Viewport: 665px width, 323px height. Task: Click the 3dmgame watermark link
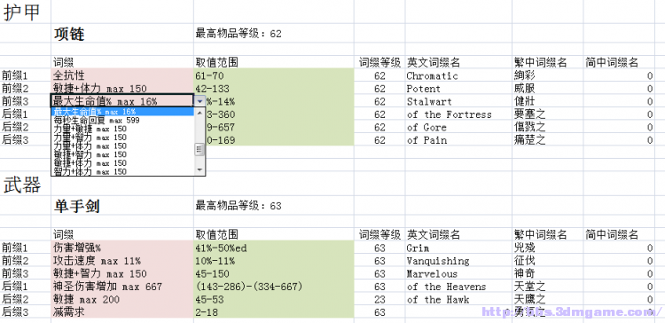tap(570, 312)
